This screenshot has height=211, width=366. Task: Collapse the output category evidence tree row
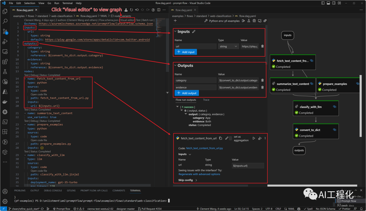186,114
